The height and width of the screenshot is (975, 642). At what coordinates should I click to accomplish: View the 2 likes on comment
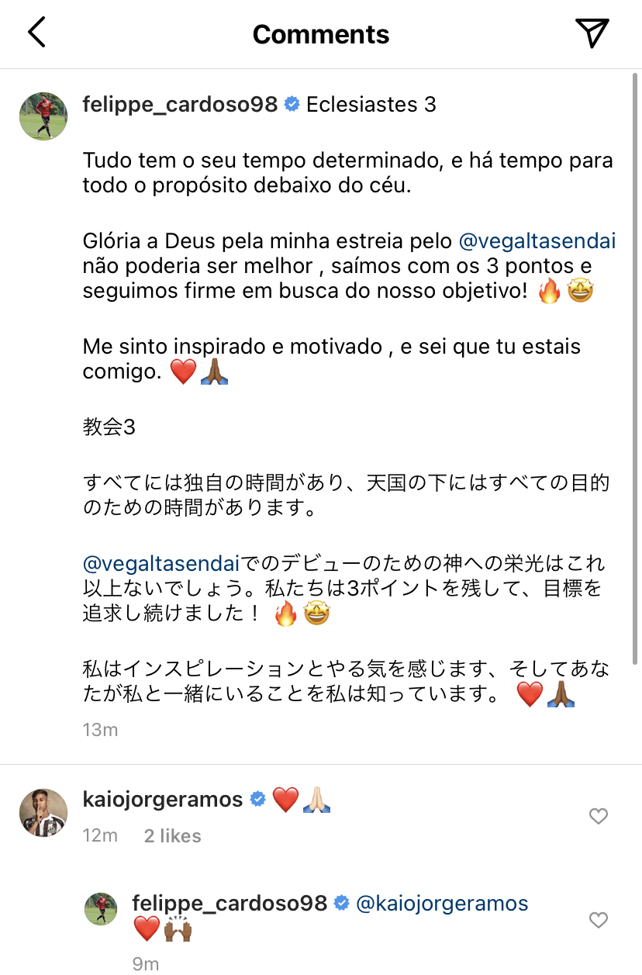click(x=172, y=836)
